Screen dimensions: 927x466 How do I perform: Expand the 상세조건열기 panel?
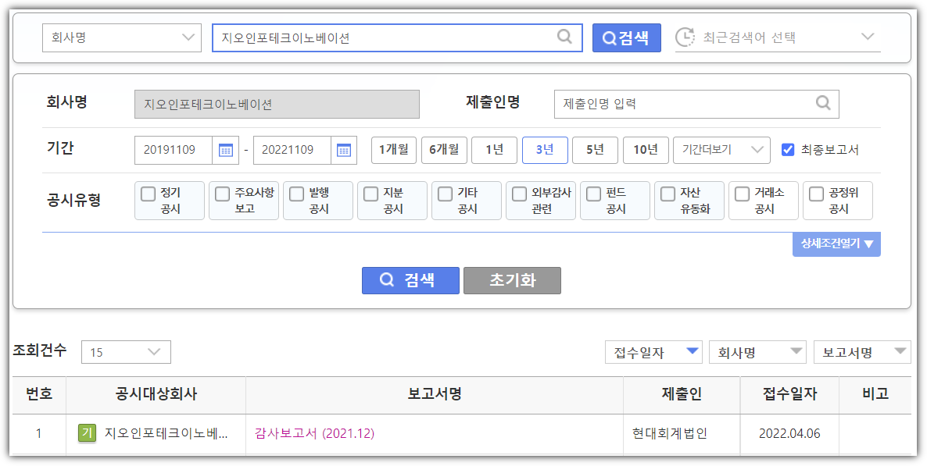[836, 244]
